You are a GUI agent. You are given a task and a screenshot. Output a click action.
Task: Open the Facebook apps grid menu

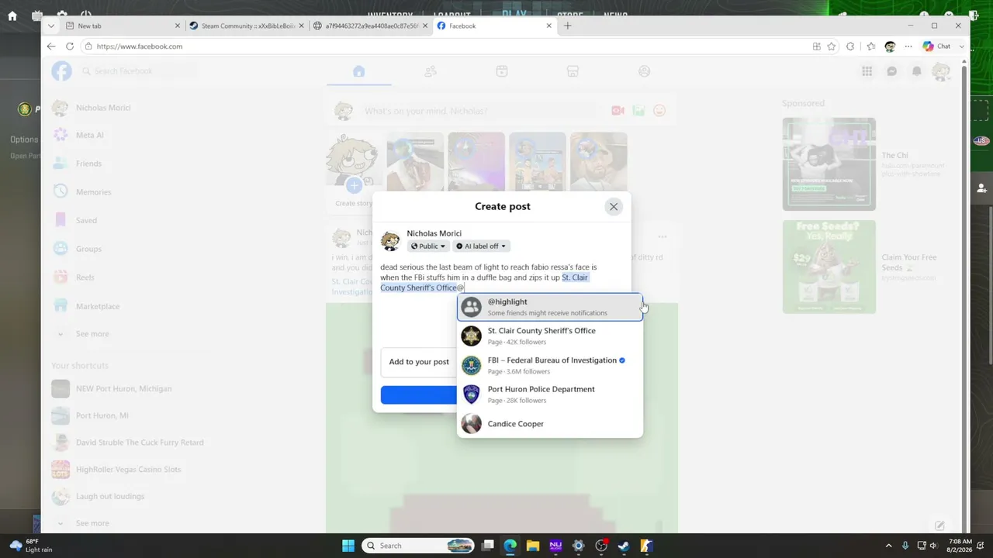pos(867,71)
